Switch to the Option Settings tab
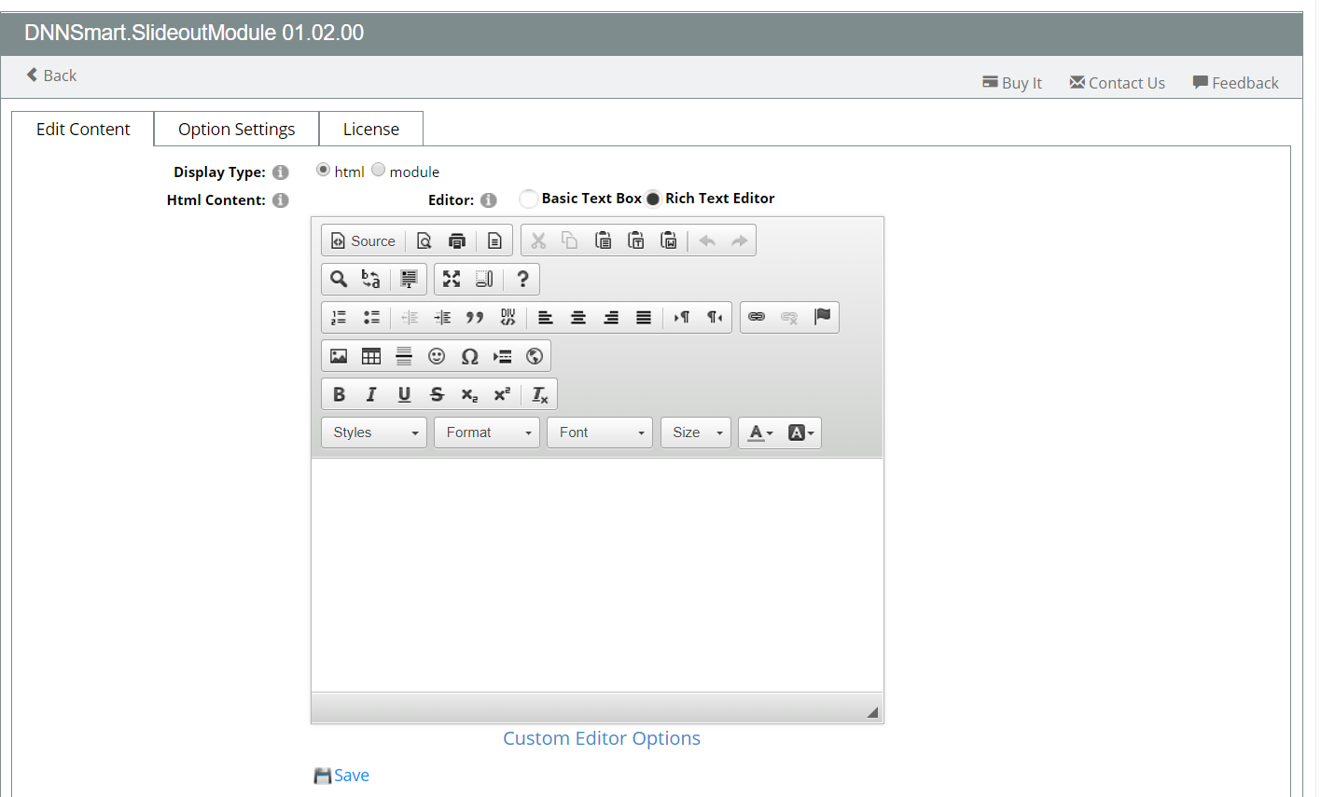This screenshot has width=1321, height=797. 236,129
